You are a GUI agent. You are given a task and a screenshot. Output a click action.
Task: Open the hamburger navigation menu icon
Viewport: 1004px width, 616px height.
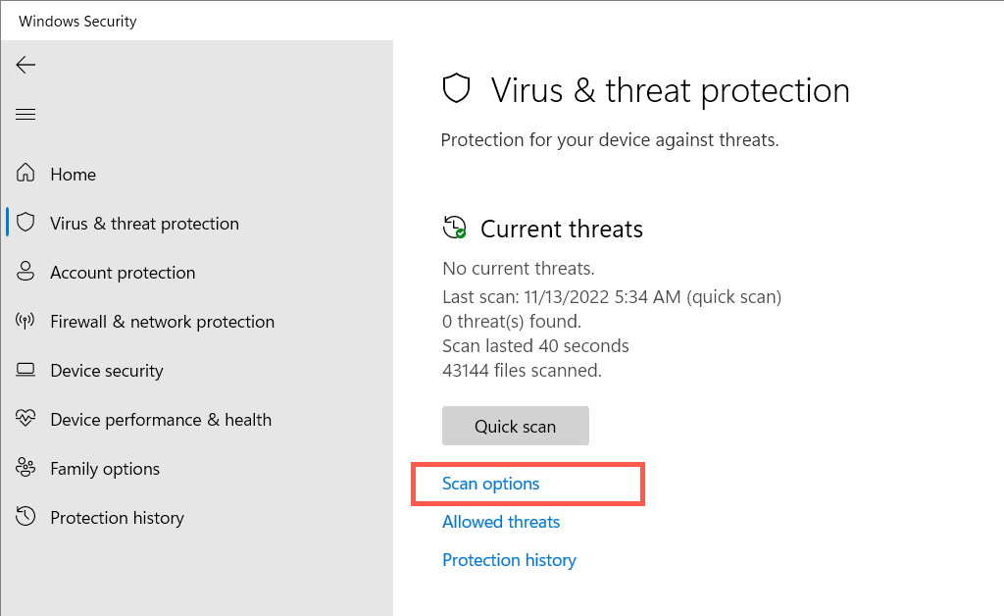[25, 115]
